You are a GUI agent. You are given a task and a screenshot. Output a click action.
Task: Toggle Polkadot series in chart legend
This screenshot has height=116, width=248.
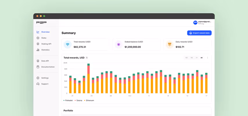(x=68, y=100)
